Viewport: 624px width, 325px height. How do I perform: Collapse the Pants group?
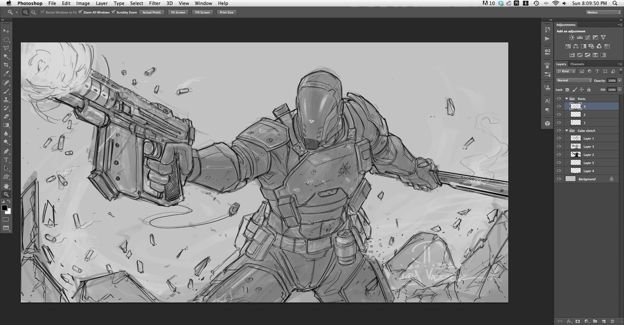566,98
